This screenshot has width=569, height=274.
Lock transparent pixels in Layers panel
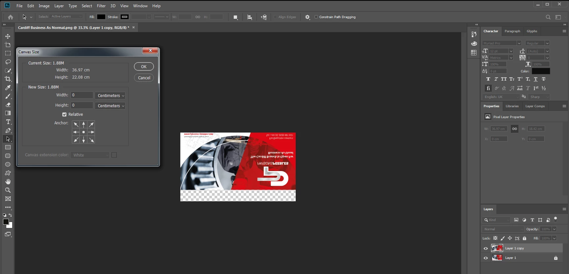click(x=495, y=238)
